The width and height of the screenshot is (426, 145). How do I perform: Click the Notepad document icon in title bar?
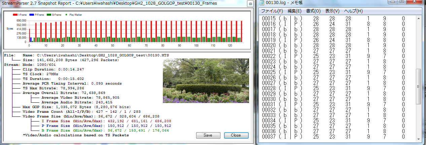(261, 3)
